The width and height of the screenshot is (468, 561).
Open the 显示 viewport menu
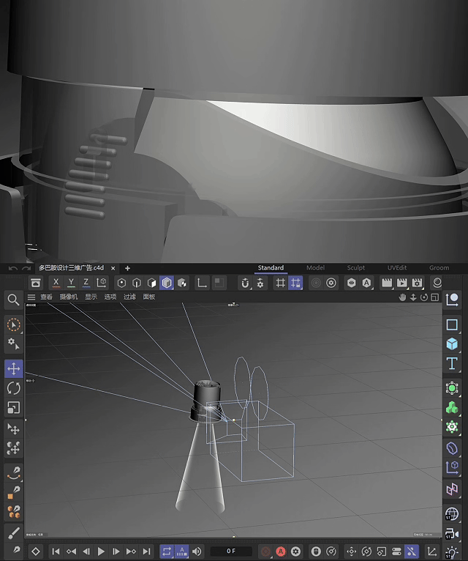coord(91,297)
